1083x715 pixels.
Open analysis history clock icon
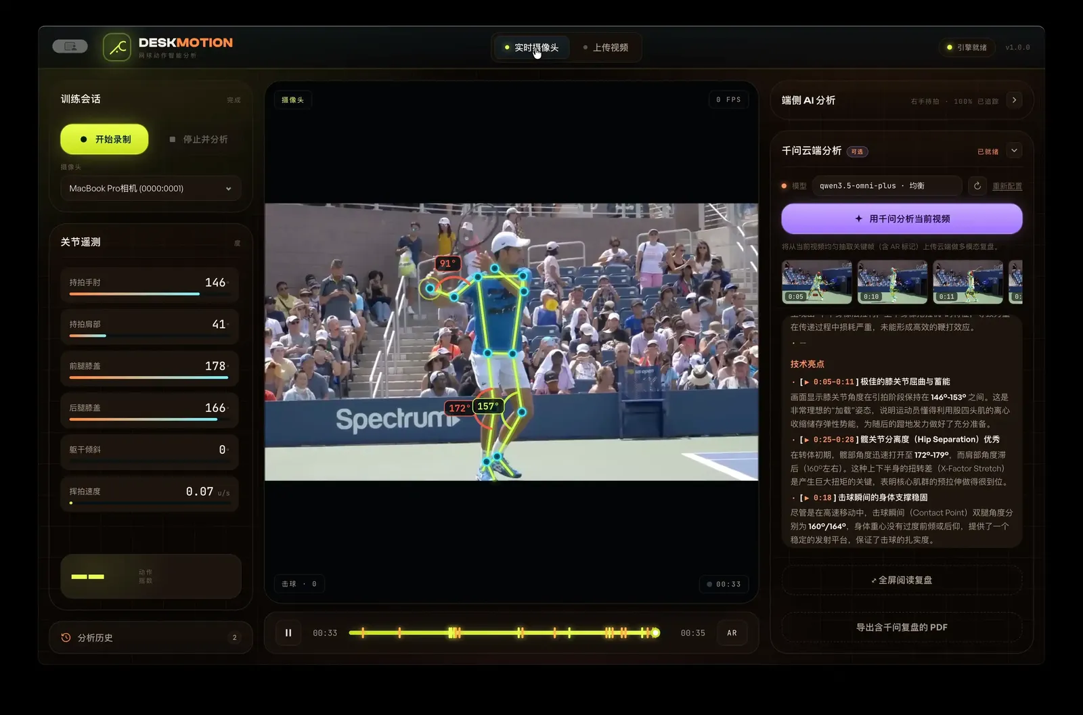(x=66, y=638)
